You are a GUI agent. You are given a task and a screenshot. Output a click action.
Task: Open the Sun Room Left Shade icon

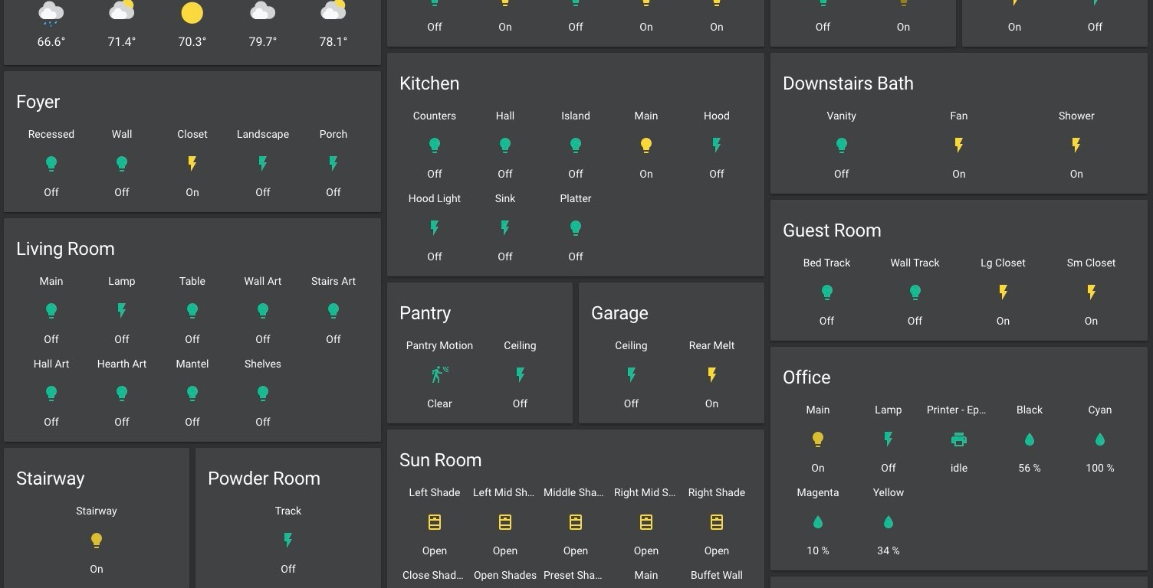(x=434, y=522)
